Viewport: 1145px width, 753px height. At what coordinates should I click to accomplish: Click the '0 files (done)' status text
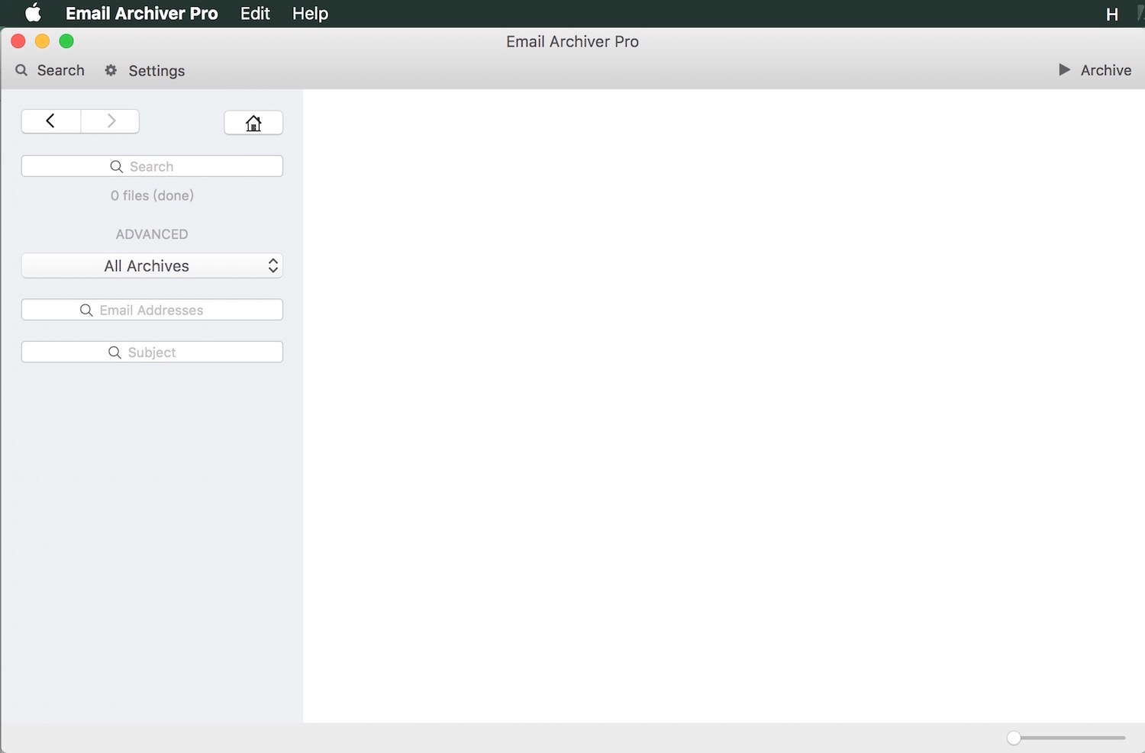(152, 195)
